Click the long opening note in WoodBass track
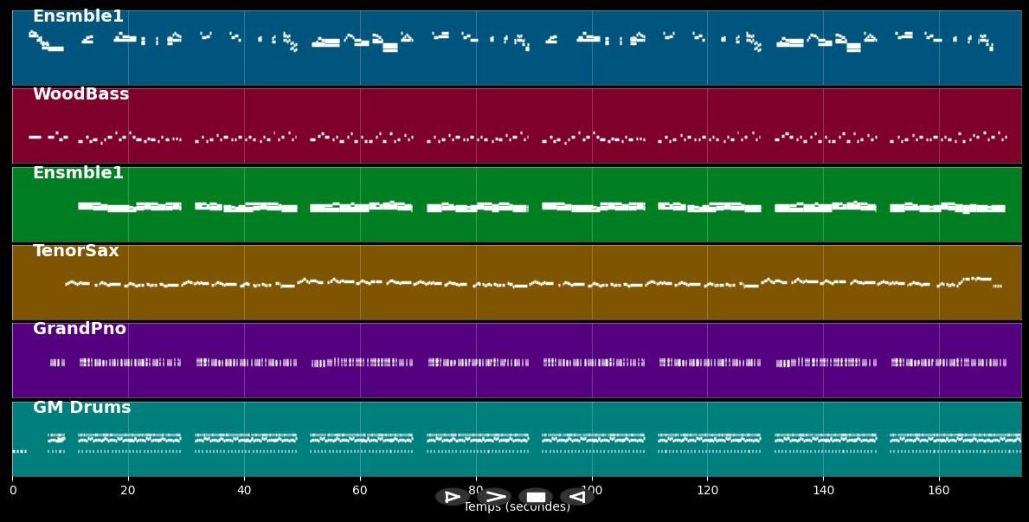The image size is (1029, 522). [35, 137]
